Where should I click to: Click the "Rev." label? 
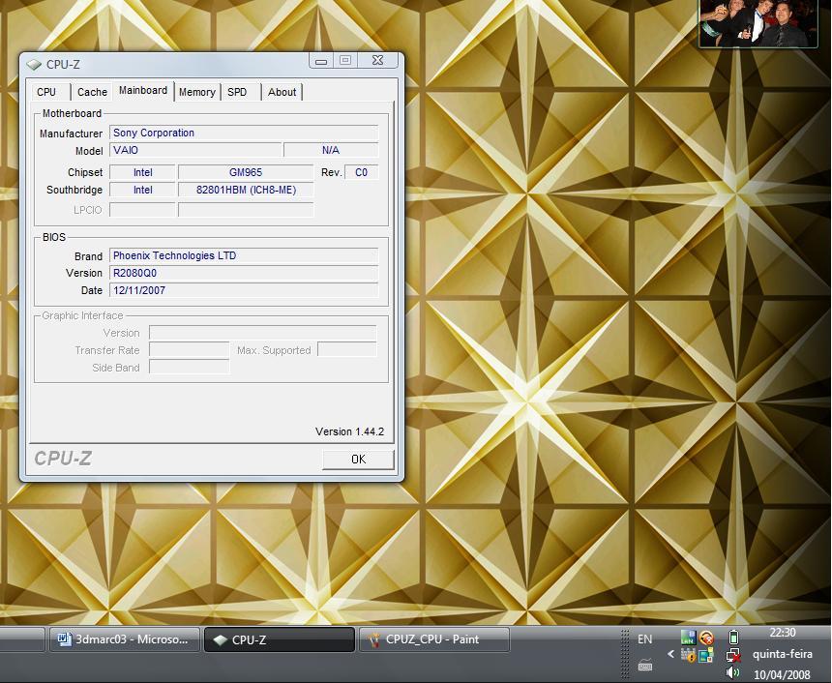click(331, 172)
